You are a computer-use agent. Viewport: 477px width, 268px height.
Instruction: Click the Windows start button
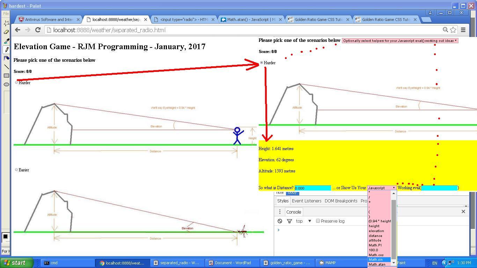click(16, 263)
